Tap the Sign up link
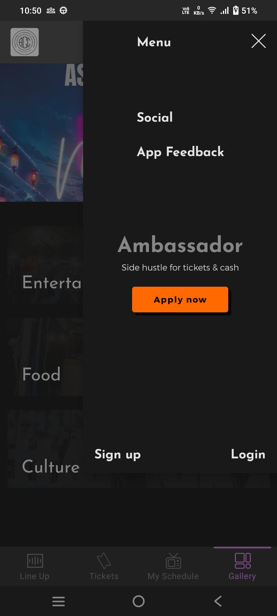This screenshot has width=277, height=616. (x=118, y=455)
